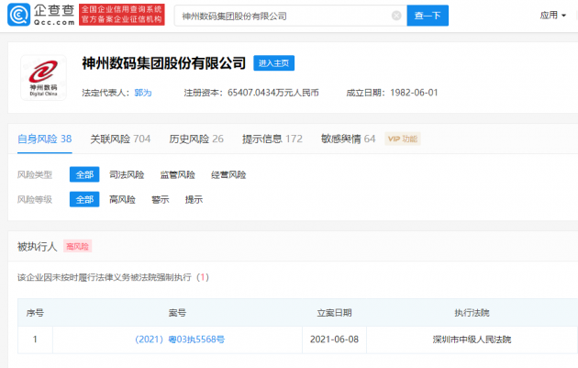578x368 pixels.
Task: Filter by 提示 level
Action: (194, 199)
